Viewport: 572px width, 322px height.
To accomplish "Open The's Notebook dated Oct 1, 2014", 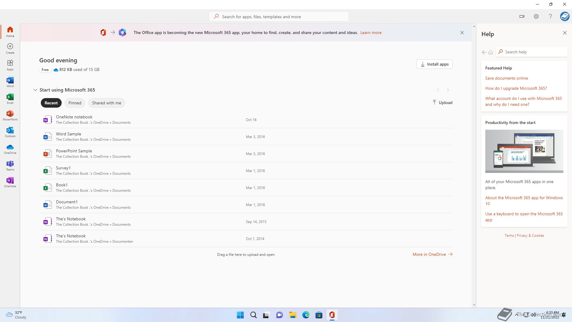I will (x=246, y=239).
